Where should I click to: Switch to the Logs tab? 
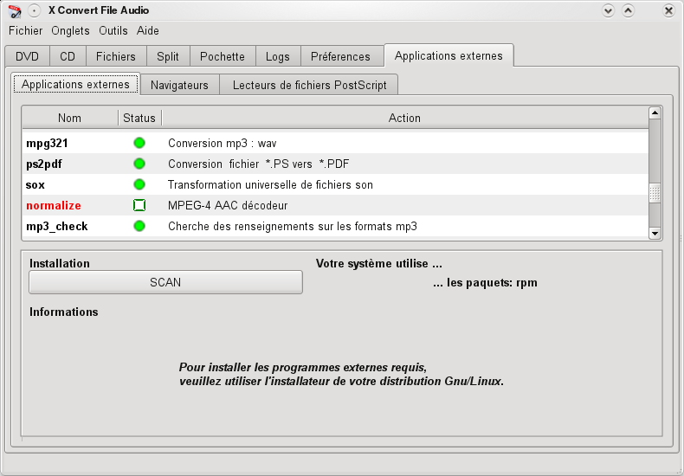click(278, 56)
